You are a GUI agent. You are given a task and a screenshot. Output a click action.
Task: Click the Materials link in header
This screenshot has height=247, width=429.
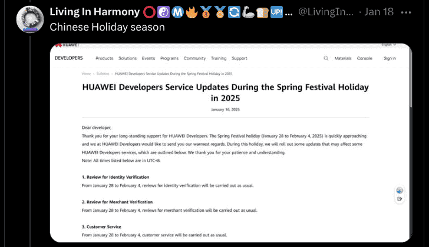[343, 58]
